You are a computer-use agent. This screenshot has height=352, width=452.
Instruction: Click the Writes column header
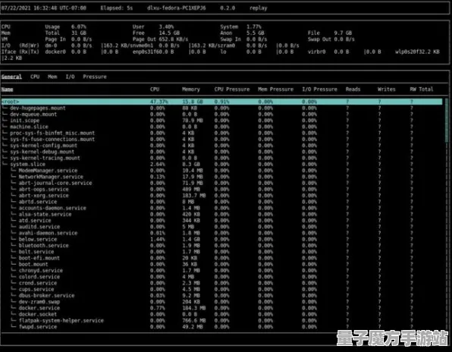(x=387, y=90)
